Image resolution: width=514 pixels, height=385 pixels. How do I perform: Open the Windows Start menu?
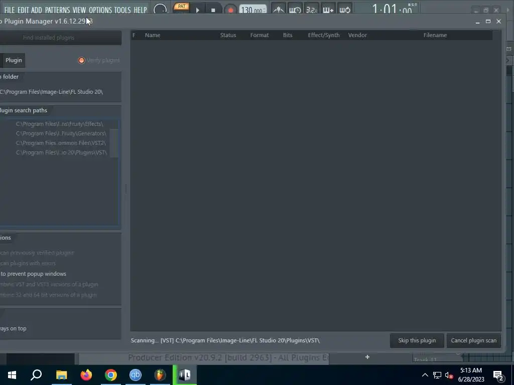[x=12, y=375]
